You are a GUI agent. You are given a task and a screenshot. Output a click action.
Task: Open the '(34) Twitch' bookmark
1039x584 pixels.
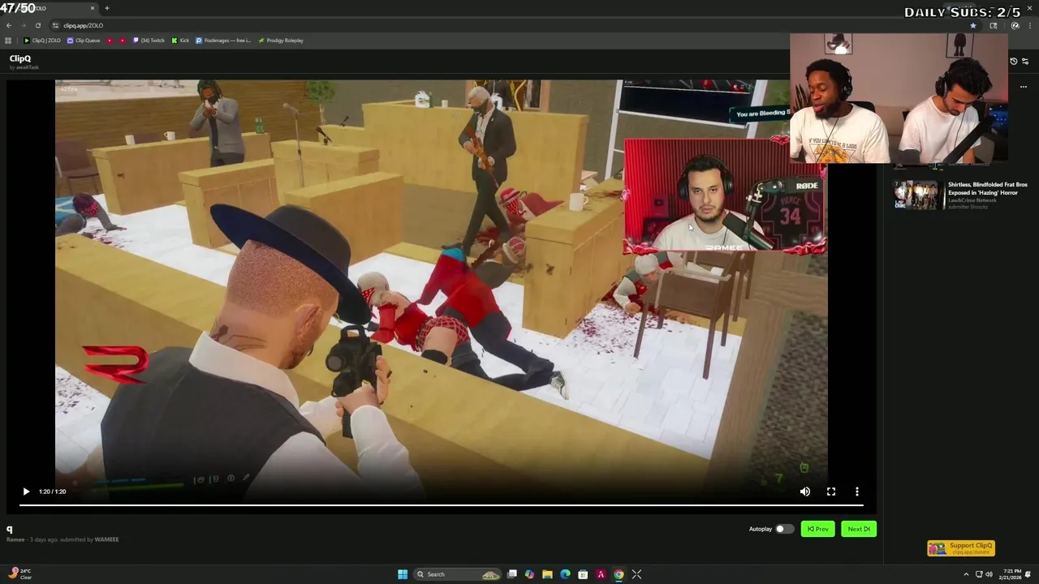(149, 41)
